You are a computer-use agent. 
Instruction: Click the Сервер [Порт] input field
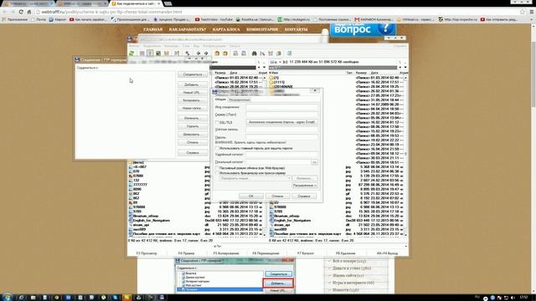pos(281,115)
